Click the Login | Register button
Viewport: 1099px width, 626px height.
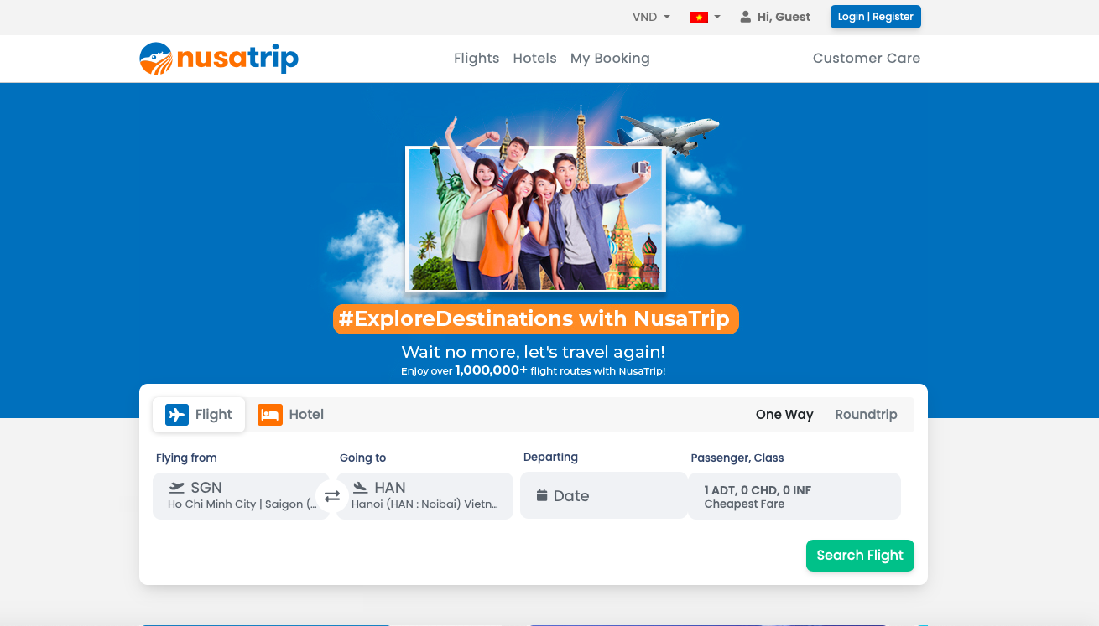click(876, 17)
